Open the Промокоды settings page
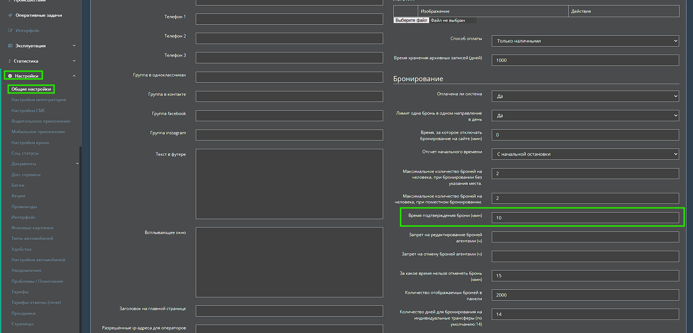This screenshot has height=333, width=693. (24, 207)
